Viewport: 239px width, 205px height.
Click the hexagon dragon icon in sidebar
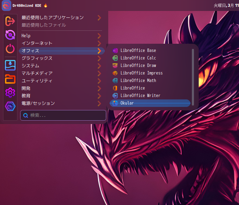click(x=10, y=106)
